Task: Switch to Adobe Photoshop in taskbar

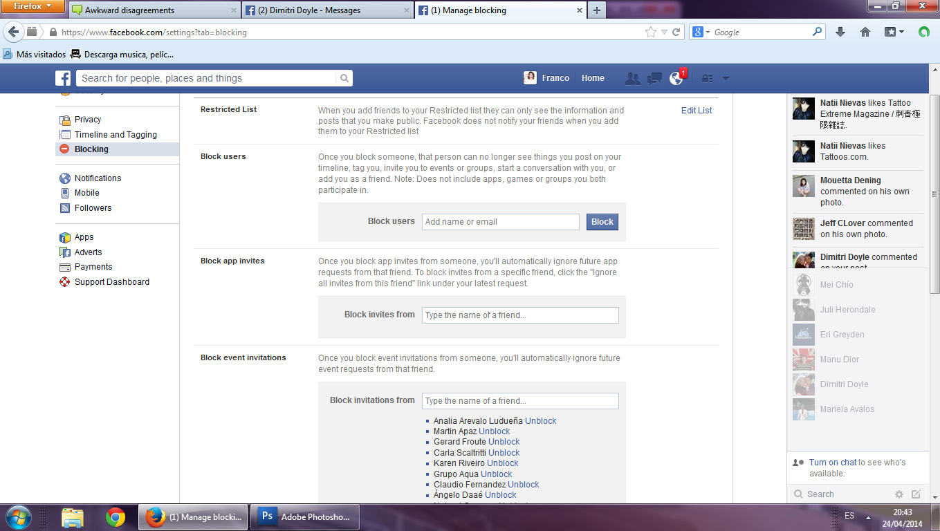Action: [305, 517]
